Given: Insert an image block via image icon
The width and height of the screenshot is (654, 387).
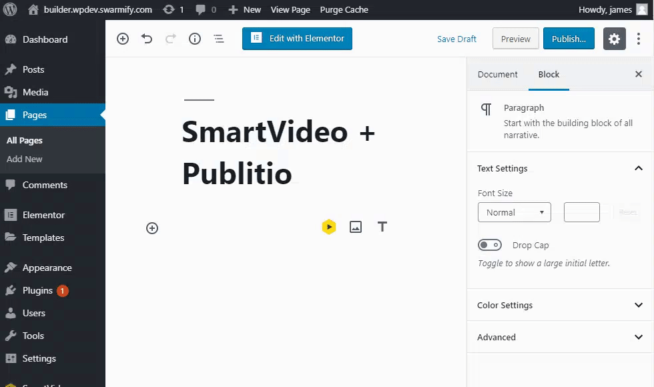Looking at the screenshot, I should [356, 227].
